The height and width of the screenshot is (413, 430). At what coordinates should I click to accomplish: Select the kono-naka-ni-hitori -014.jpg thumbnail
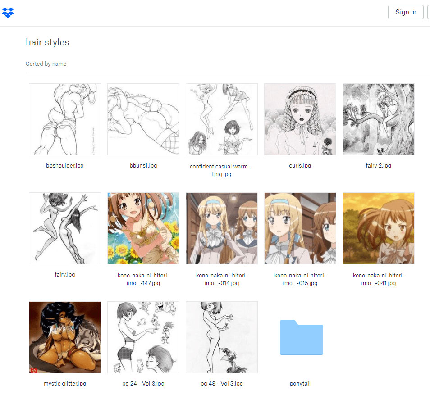point(222,228)
